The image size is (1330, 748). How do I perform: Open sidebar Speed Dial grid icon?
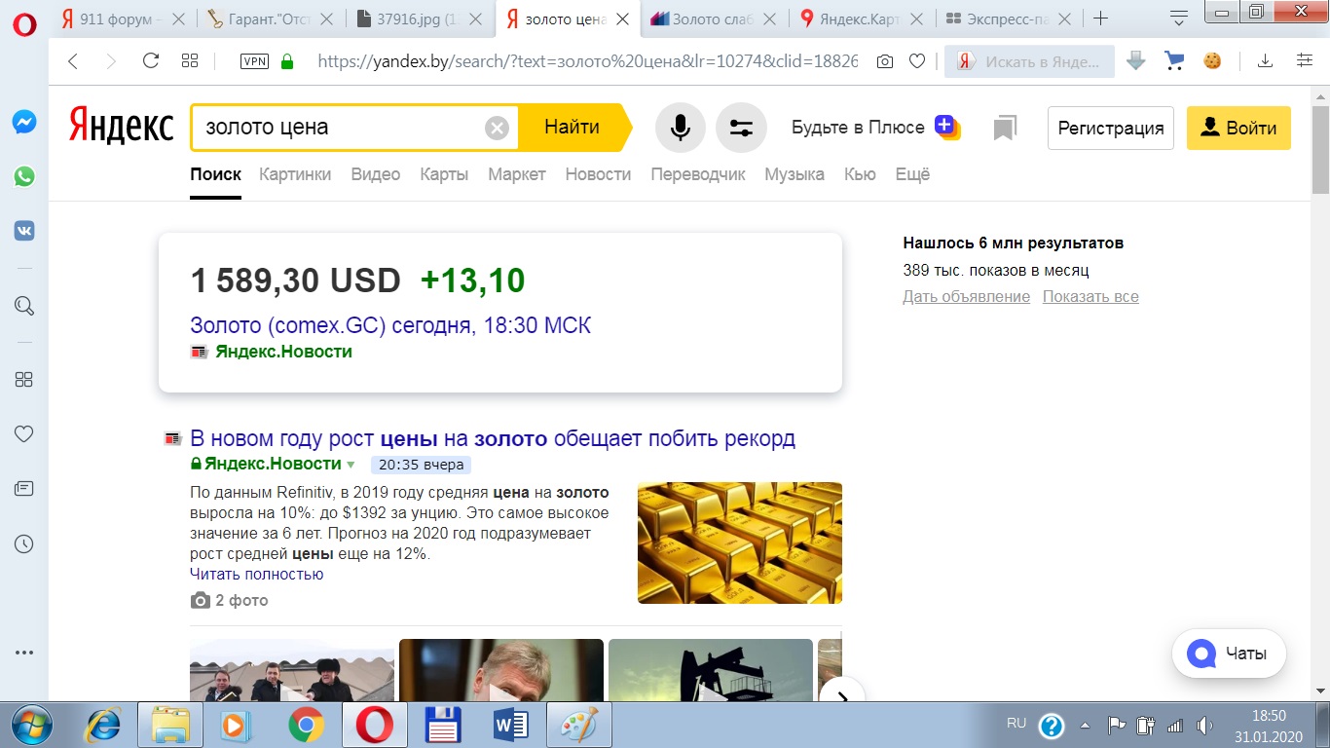[24, 380]
